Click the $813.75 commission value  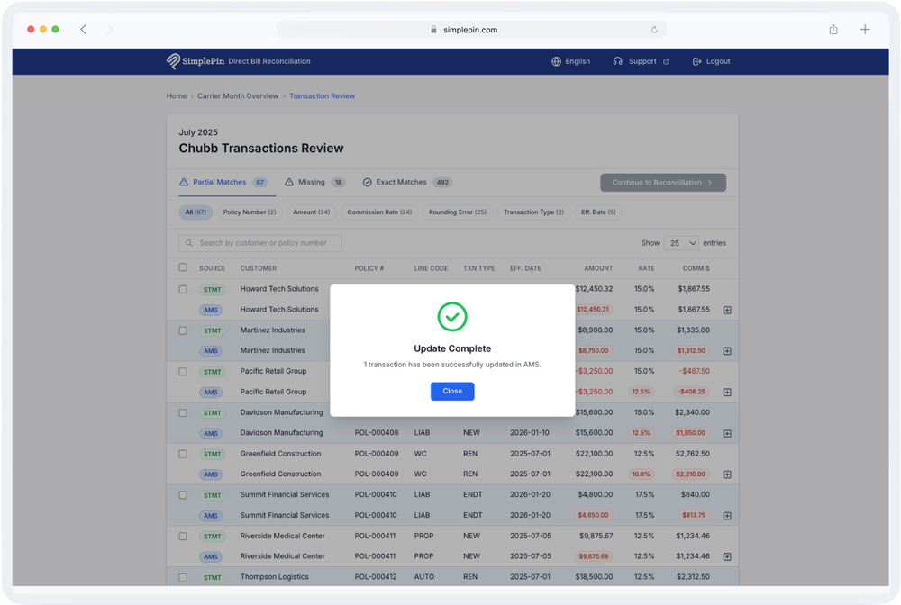[694, 516]
